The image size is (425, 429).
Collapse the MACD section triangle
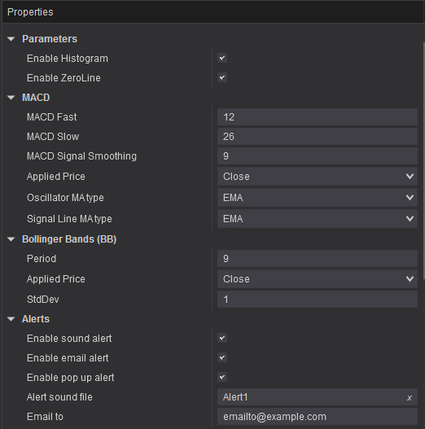11,98
